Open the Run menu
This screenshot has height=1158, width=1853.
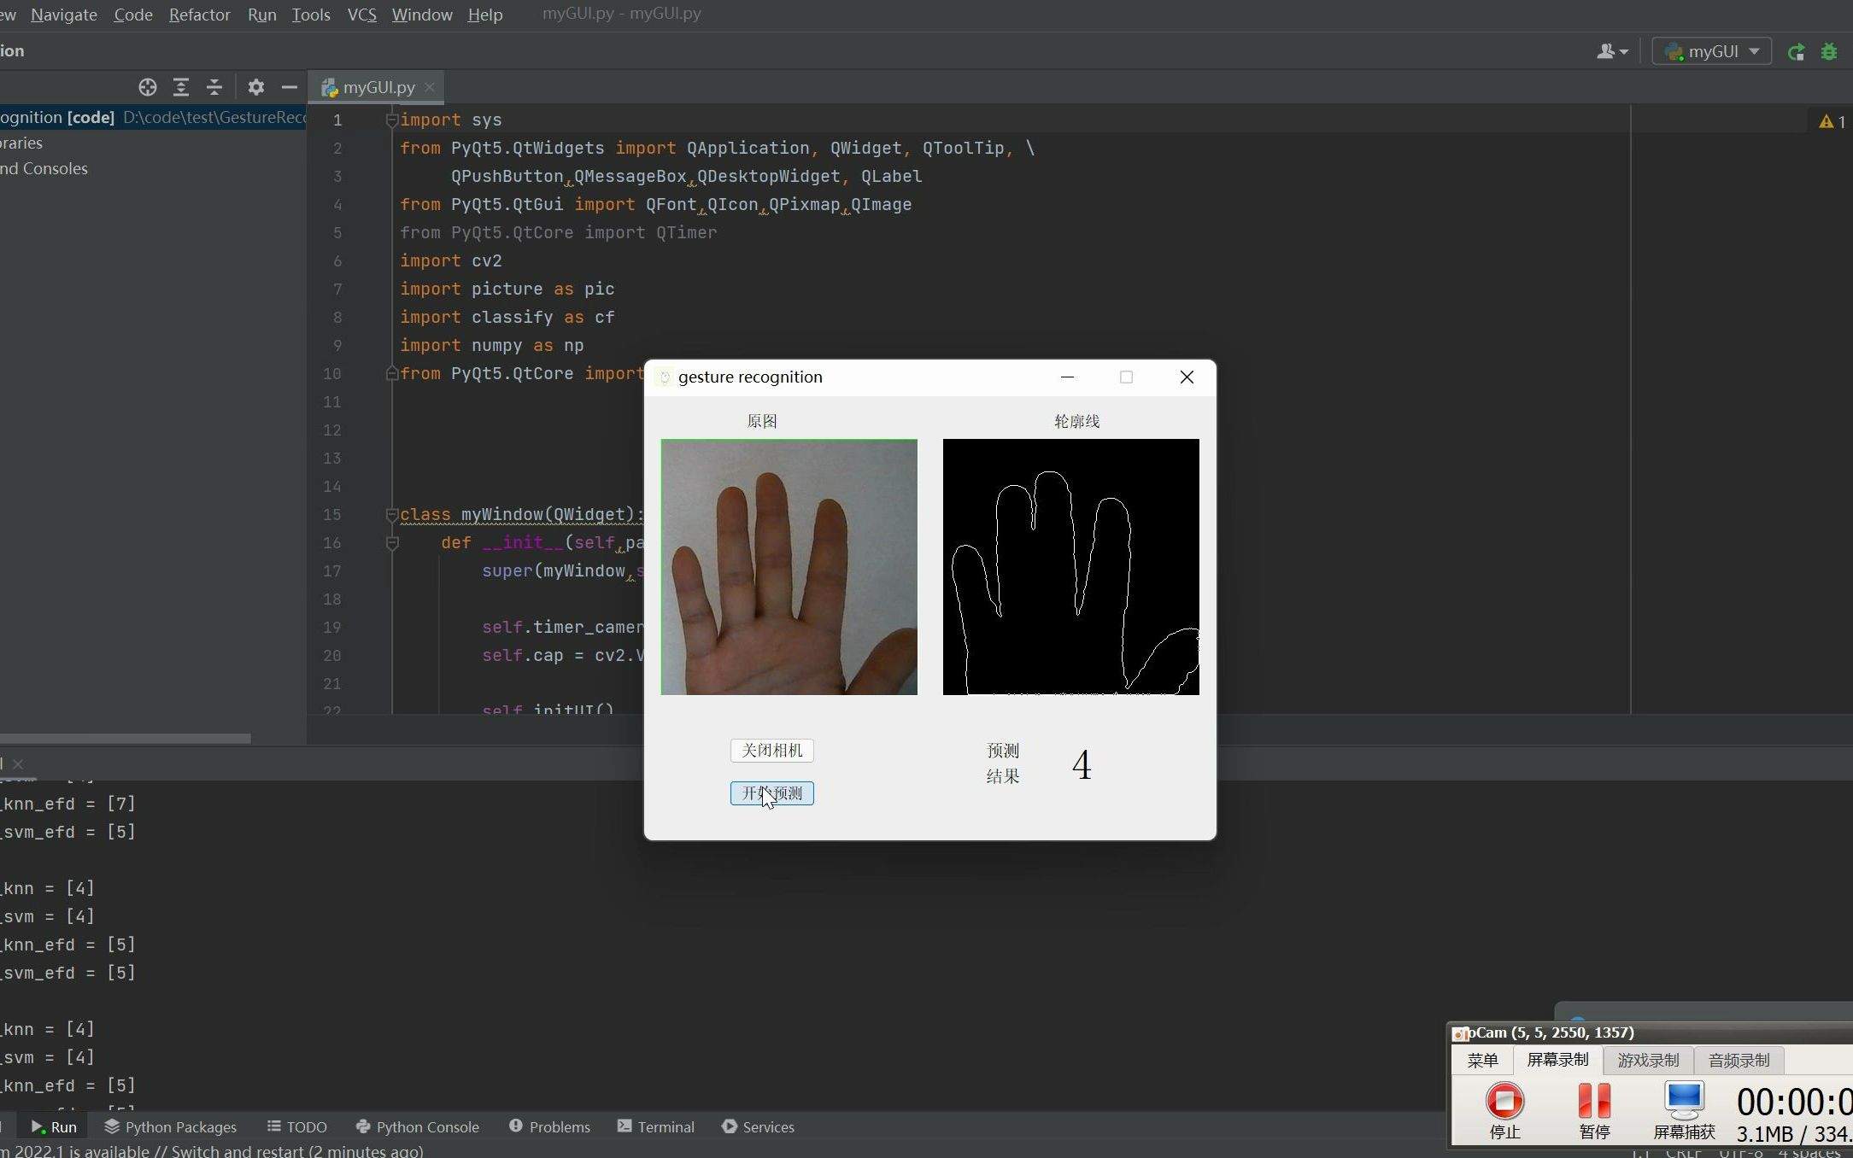tap(261, 15)
